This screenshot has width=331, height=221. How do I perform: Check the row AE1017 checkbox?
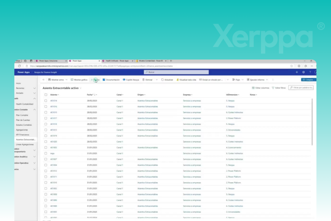click(46, 118)
